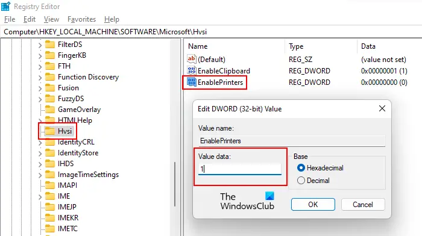Click the Registry Editor app icon in title bar
The height and width of the screenshot is (236, 422).
tap(5, 6)
